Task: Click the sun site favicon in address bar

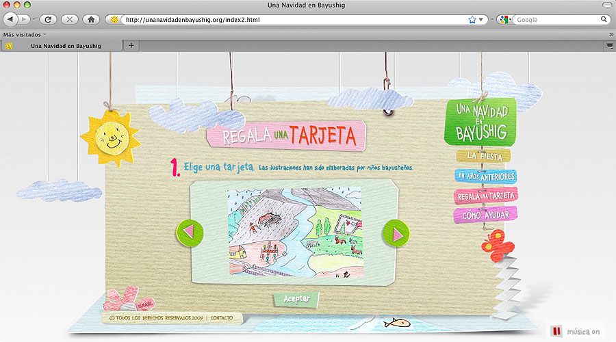Action: coord(114,19)
